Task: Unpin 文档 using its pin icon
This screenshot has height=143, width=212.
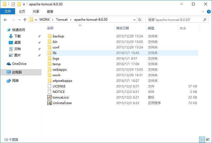Action: (39, 49)
